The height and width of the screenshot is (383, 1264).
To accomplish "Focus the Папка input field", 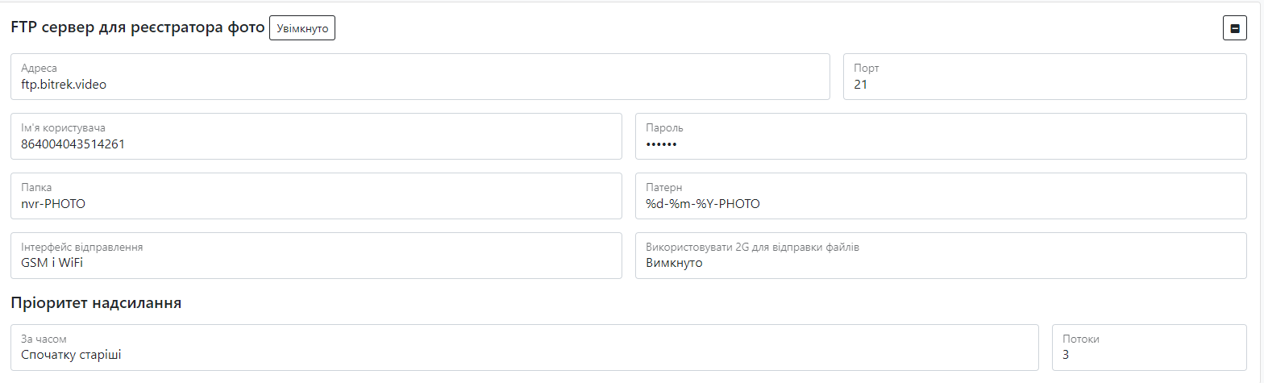I will 316,196.
